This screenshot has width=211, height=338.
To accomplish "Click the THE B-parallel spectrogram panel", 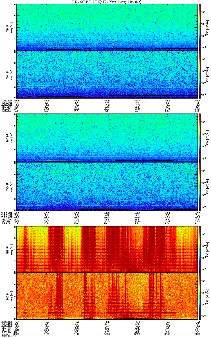I will point(107,296).
